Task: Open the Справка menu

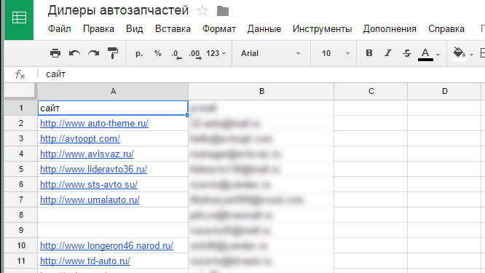Action: click(x=446, y=28)
